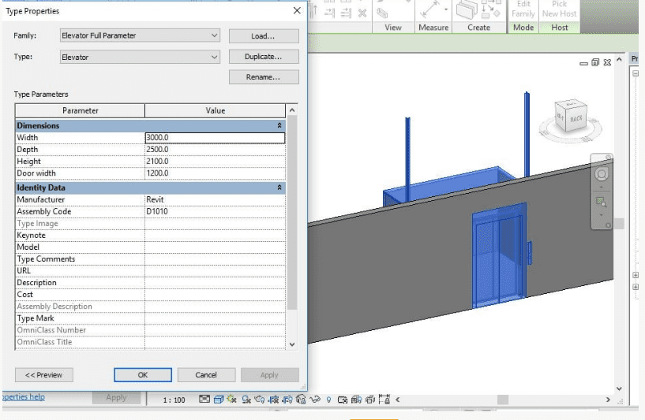
Task: Click the ViewCube BACK face
Action: [575, 118]
